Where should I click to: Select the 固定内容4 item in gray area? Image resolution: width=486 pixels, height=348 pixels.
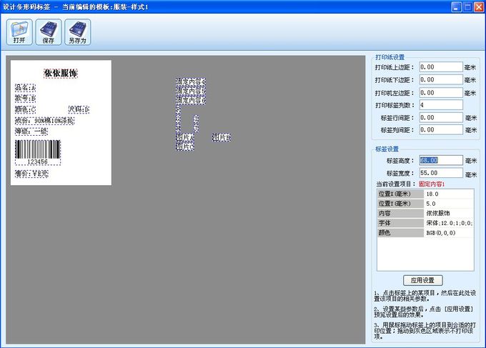click(190, 81)
